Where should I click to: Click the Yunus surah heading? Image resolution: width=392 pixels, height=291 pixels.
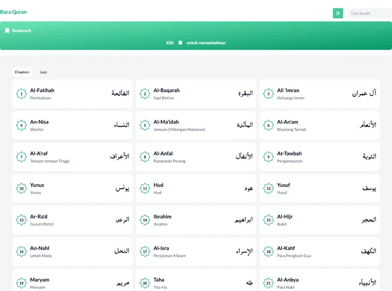click(37, 185)
